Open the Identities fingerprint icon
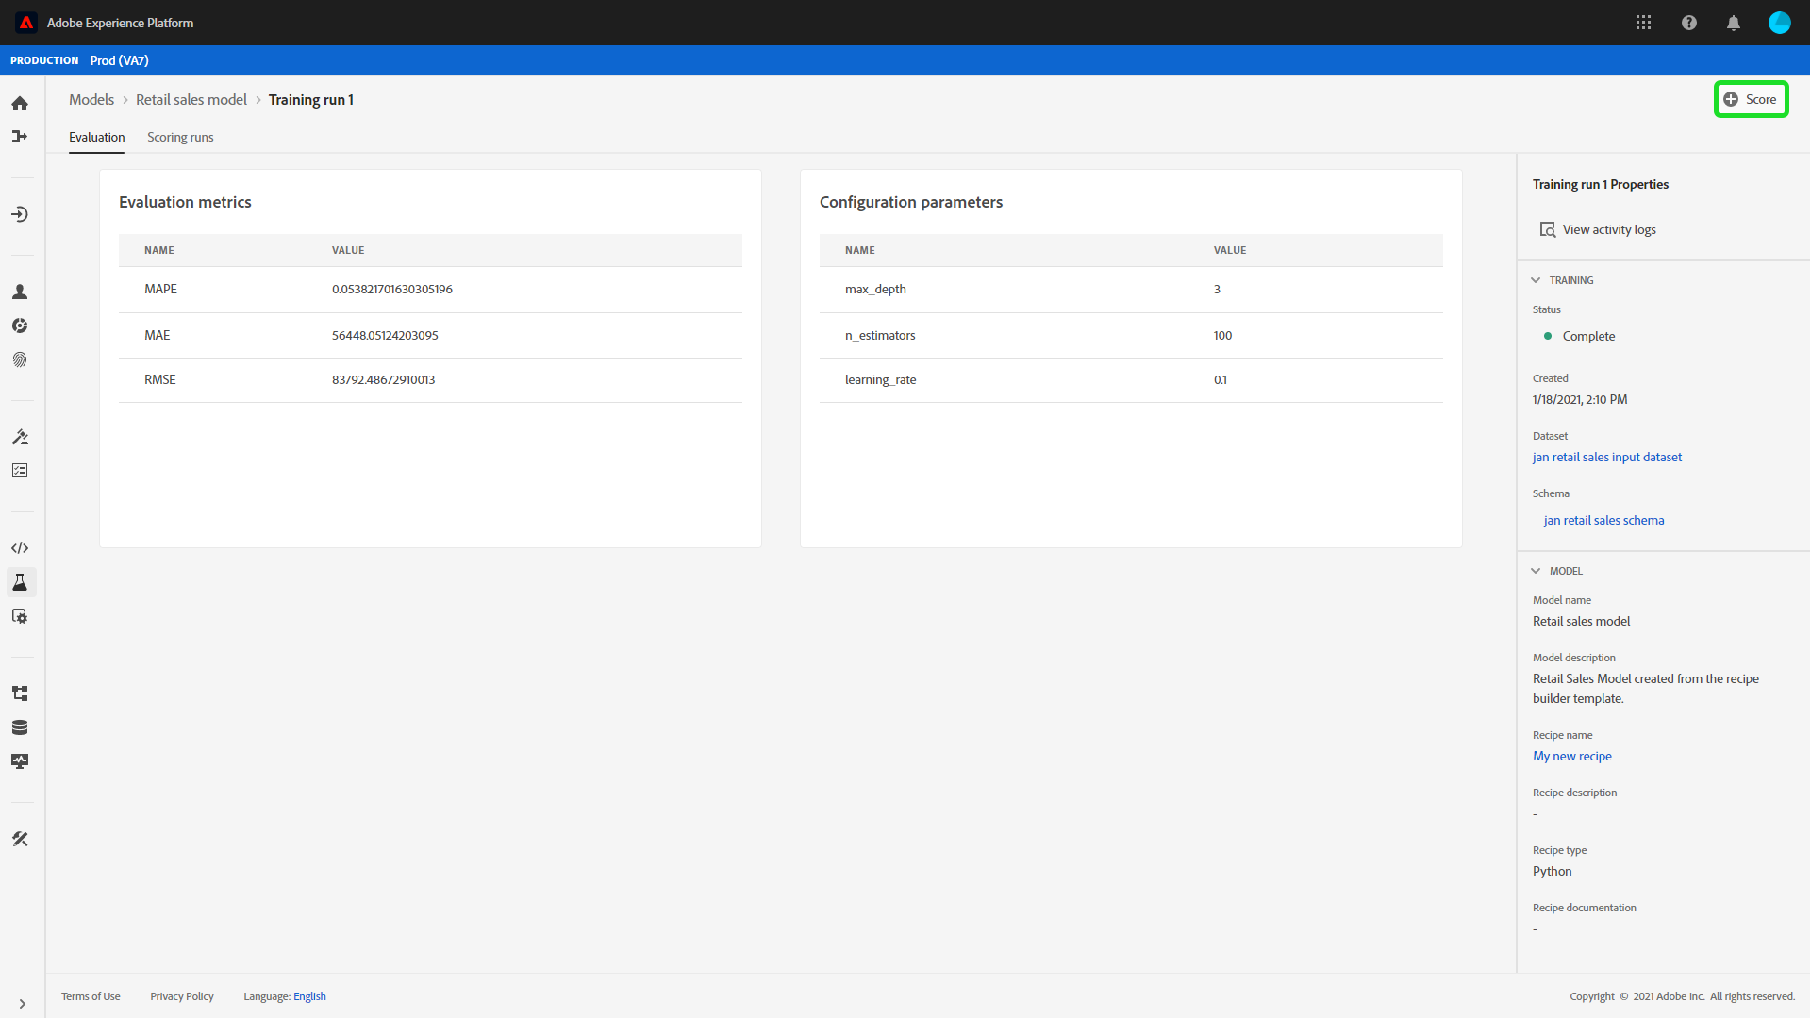This screenshot has width=1811, height=1019. (20, 359)
